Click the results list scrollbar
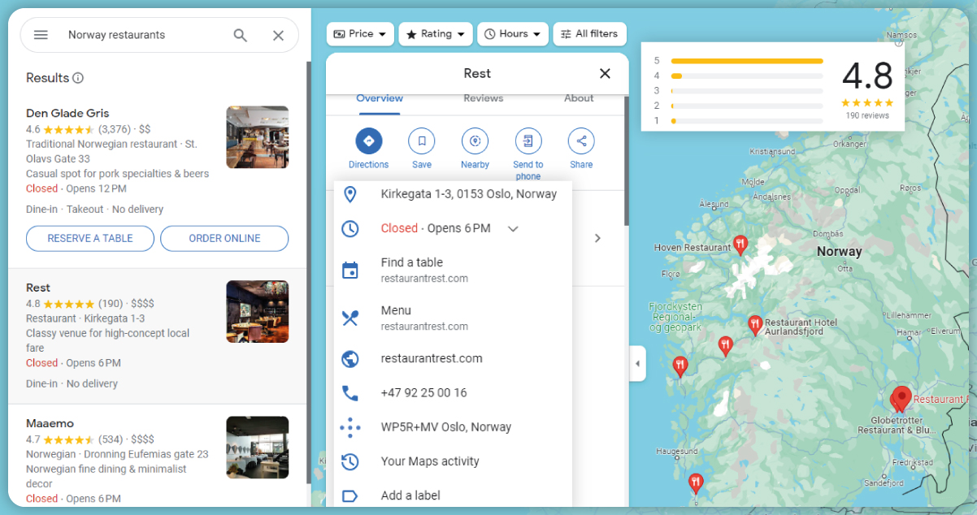Image resolution: width=977 pixels, height=515 pixels. (308, 272)
